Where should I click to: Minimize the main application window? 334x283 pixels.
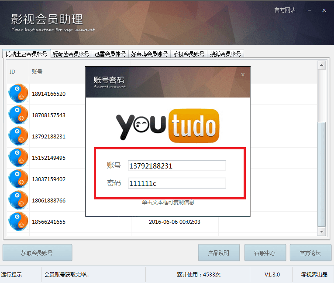(310, 10)
